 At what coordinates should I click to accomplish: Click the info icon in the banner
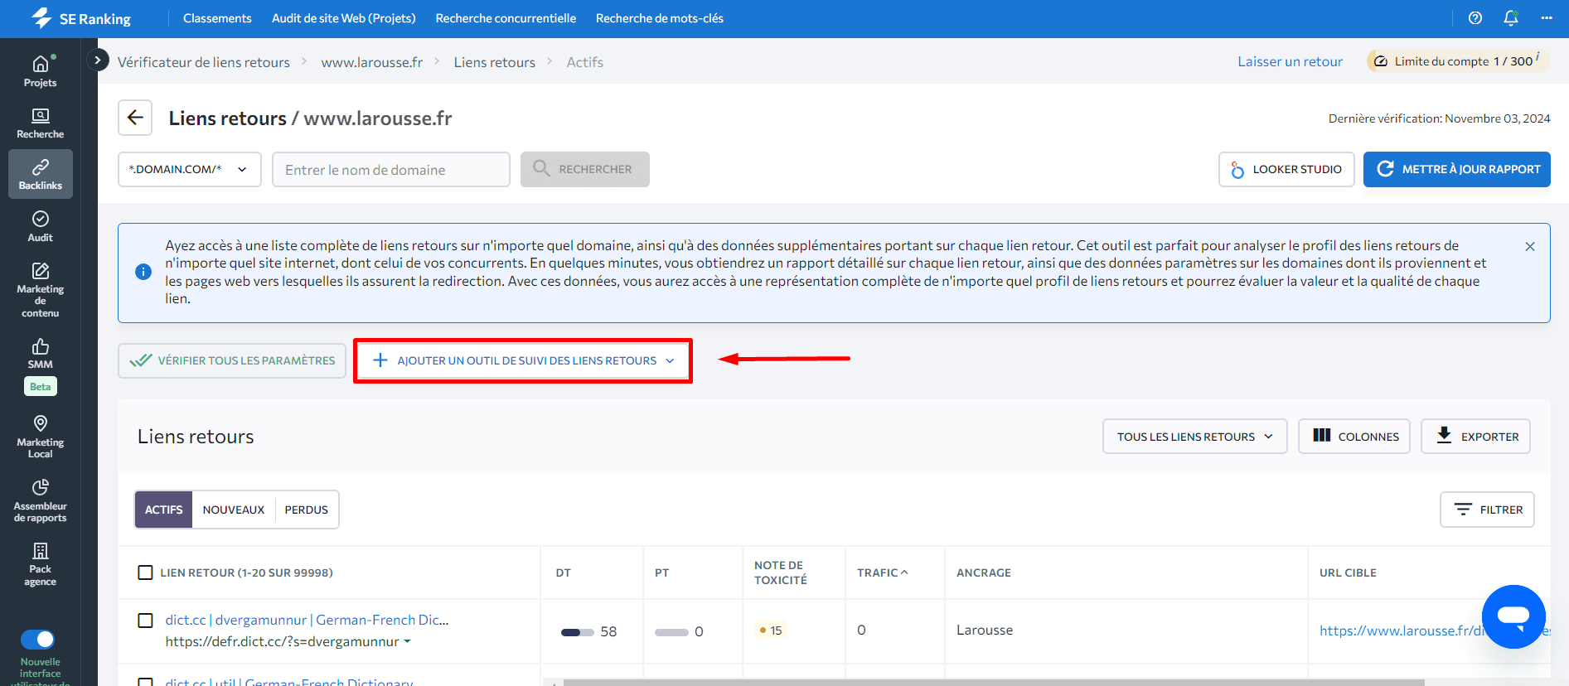[x=143, y=272]
